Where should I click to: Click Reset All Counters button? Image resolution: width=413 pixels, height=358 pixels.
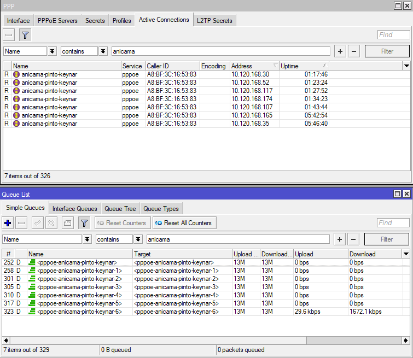click(x=184, y=223)
